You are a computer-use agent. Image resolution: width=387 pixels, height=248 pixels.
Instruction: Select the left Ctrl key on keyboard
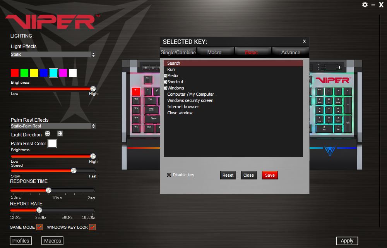tap(149, 128)
